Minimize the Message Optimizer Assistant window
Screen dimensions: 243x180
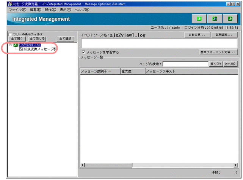(228, 4)
